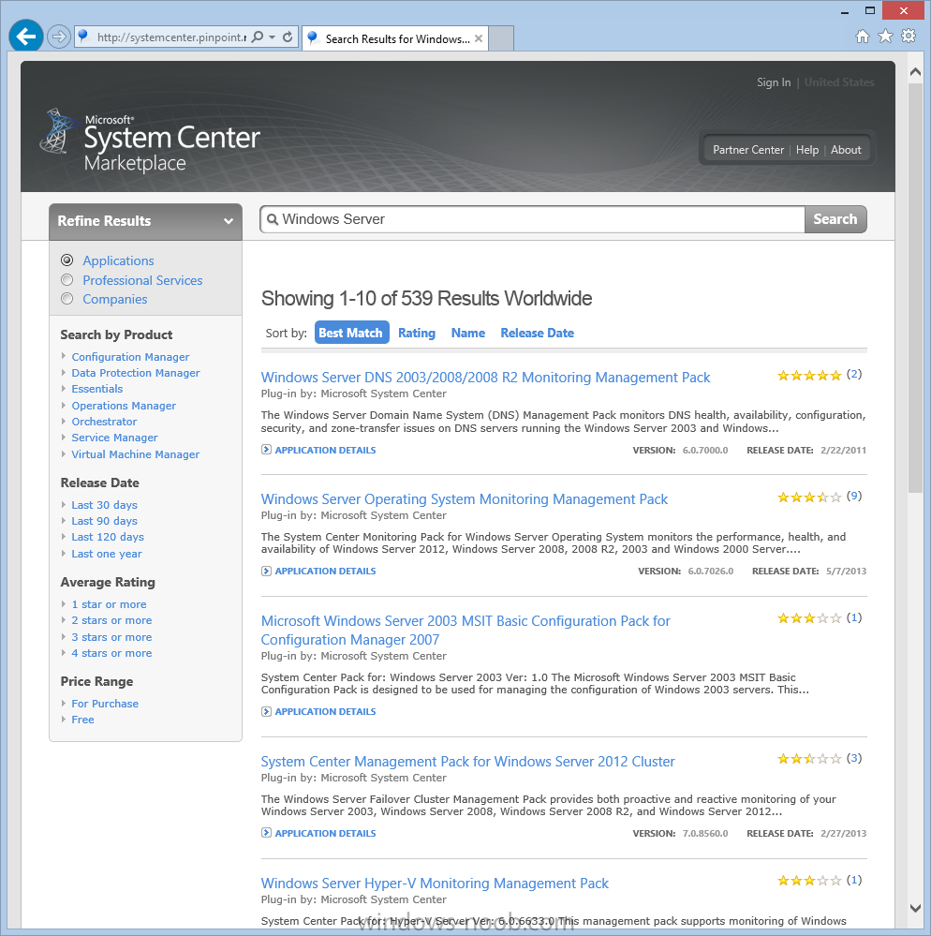931x936 pixels.
Task: Collapse the Refine Results panel chevron
Action: tap(228, 221)
